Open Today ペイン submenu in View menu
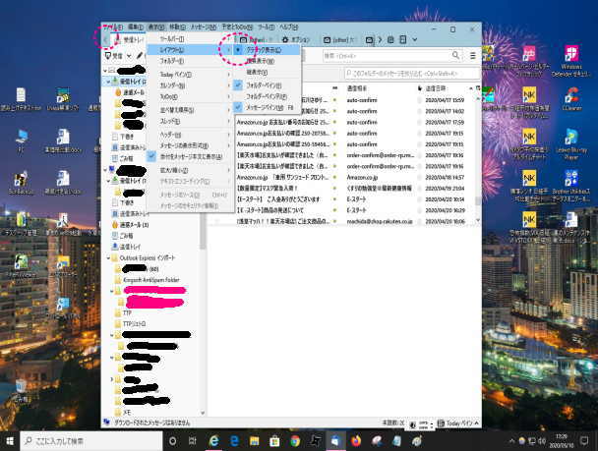The height and width of the screenshot is (451, 598). tap(190, 75)
